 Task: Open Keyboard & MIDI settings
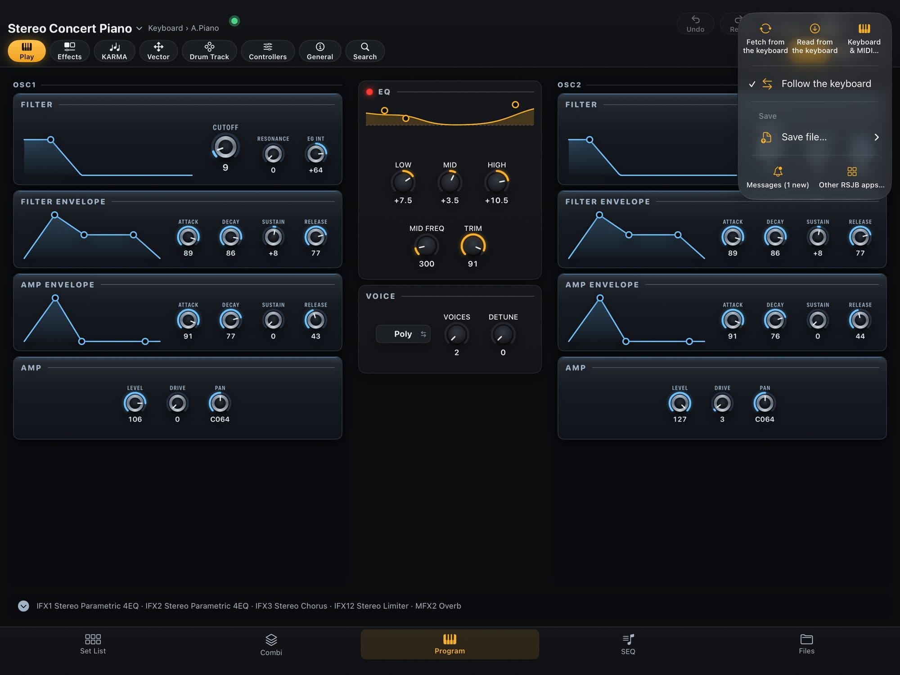864,39
